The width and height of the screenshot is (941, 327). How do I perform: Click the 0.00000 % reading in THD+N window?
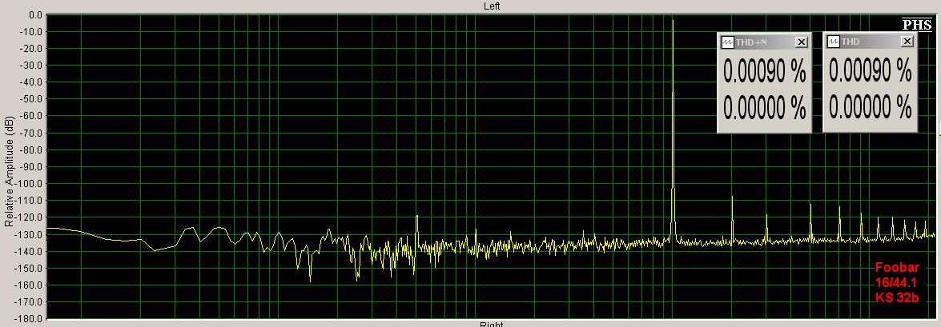pos(765,108)
